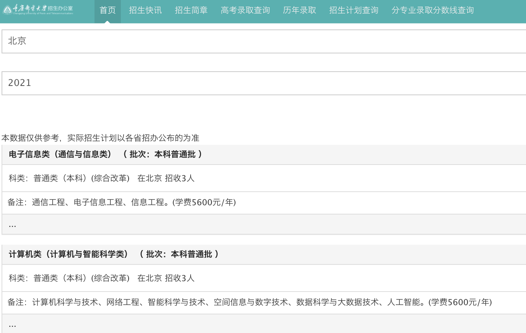Expand the ellipsis under the 电子信息类 card
The height and width of the screenshot is (333, 526).
point(12,225)
